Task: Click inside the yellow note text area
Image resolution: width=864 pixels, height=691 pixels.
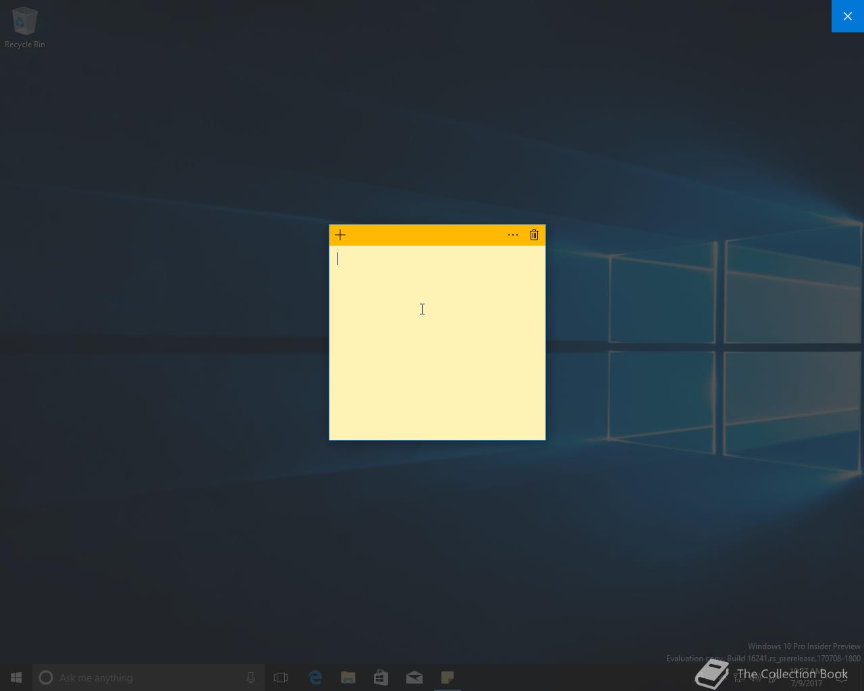Action: [x=437, y=343]
